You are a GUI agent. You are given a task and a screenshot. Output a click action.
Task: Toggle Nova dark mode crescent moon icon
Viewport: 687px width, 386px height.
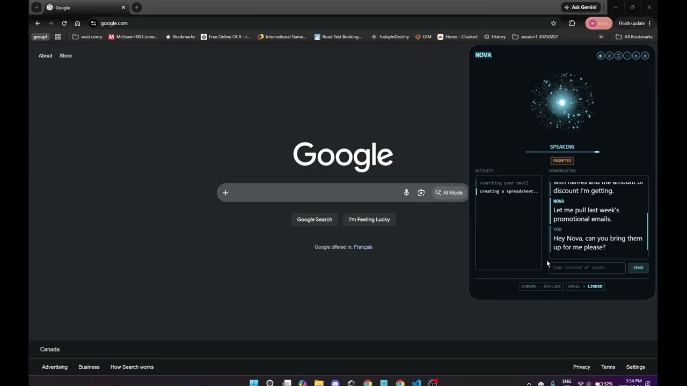610,56
